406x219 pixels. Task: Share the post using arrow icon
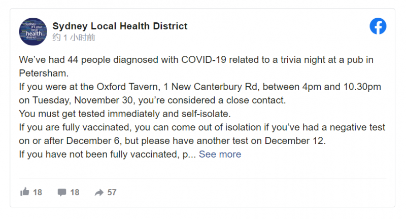tap(99, 192)
